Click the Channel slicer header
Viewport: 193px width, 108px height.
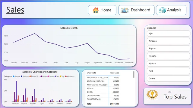coord(151,28)
